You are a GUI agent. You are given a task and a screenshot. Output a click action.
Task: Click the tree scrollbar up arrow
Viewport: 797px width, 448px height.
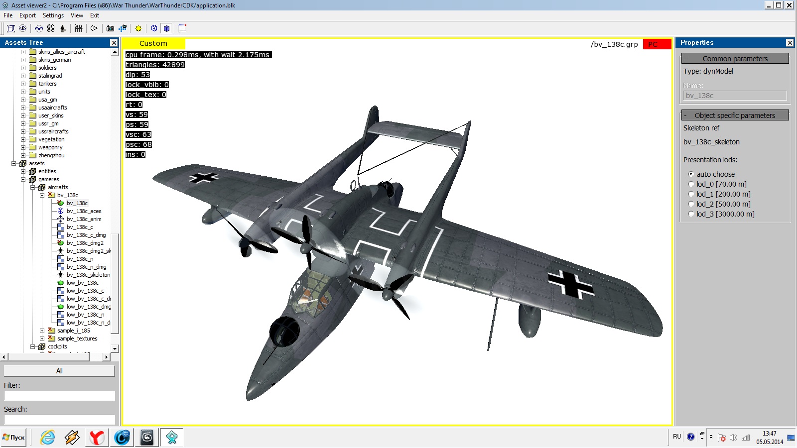tap(115, 52)
